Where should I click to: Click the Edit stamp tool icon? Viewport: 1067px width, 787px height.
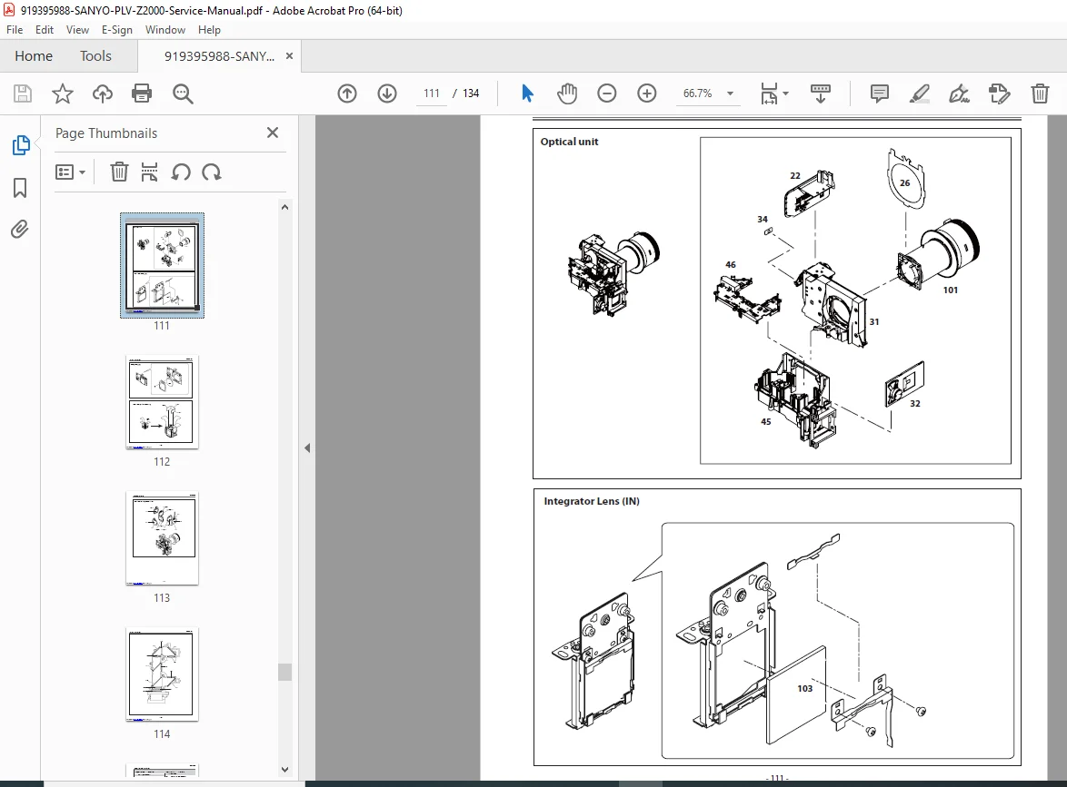click(999, 93)
